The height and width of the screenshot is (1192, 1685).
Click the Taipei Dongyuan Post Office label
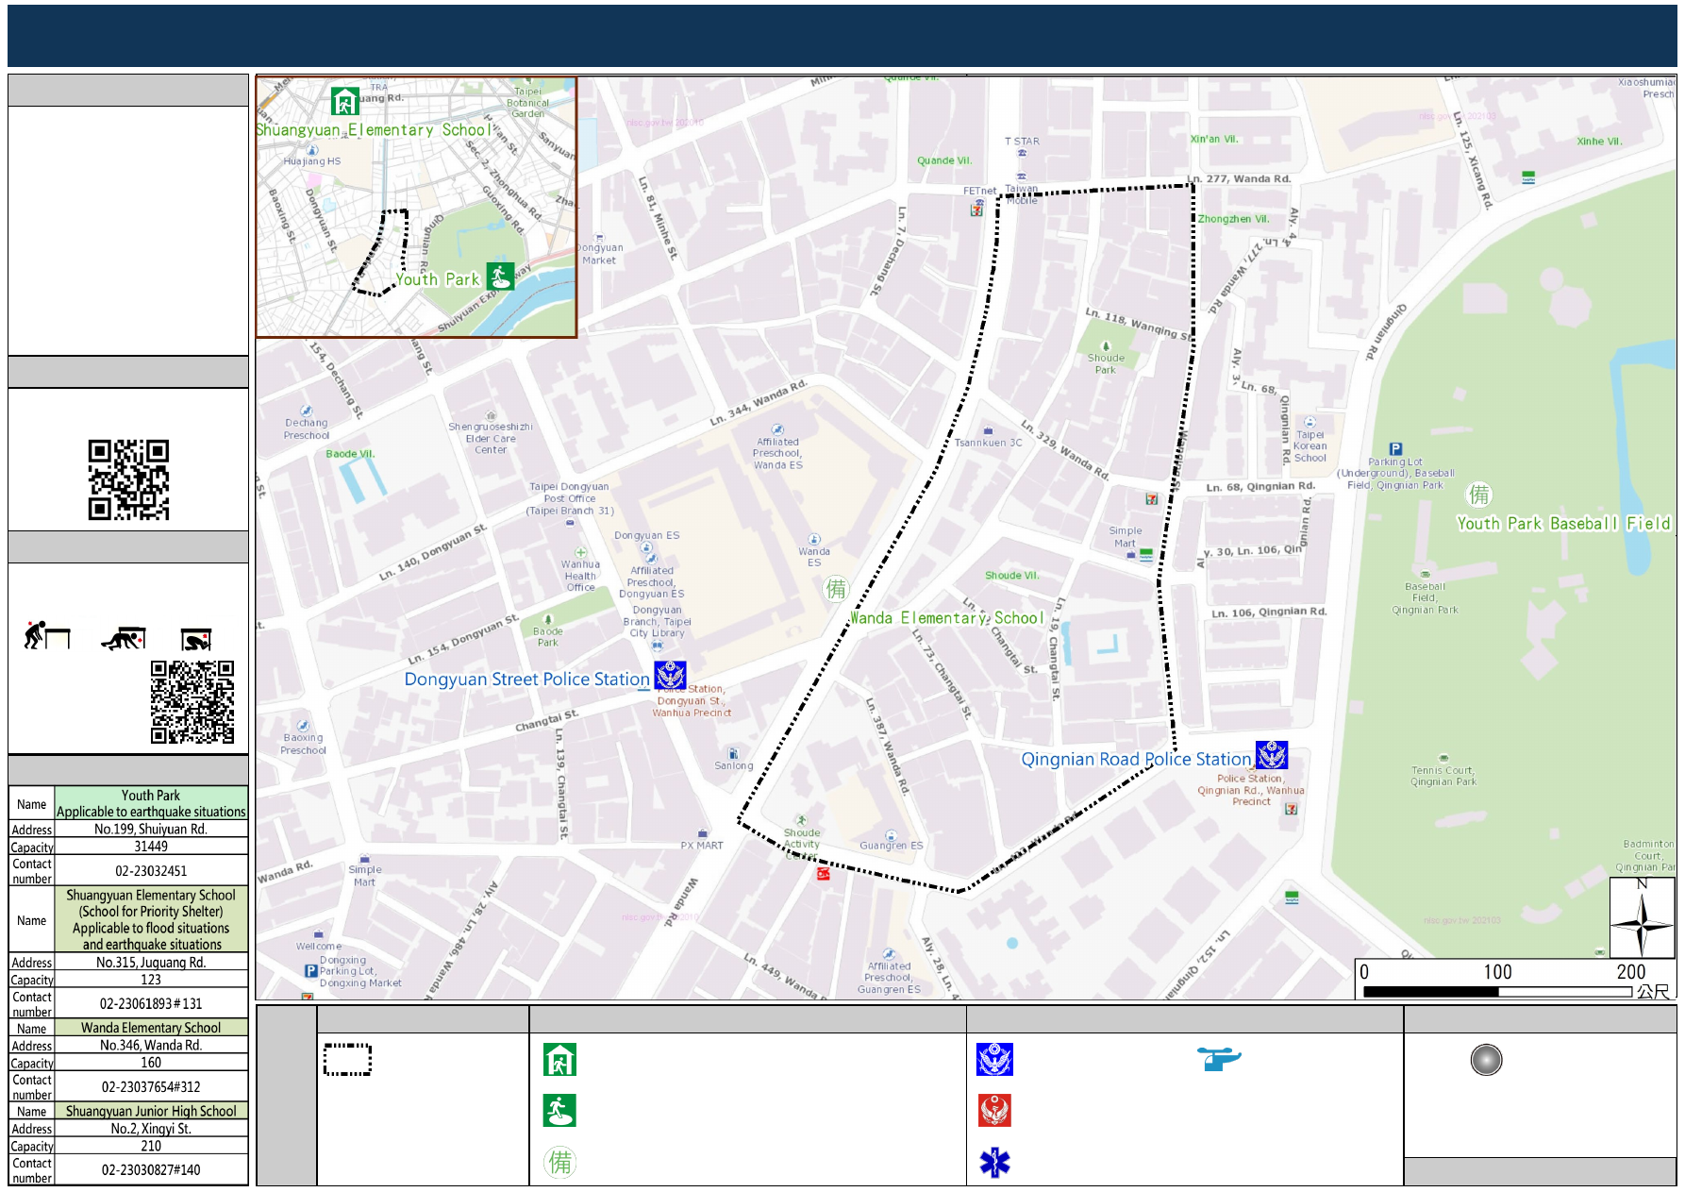pyautogui.click(x=570, y=498)
